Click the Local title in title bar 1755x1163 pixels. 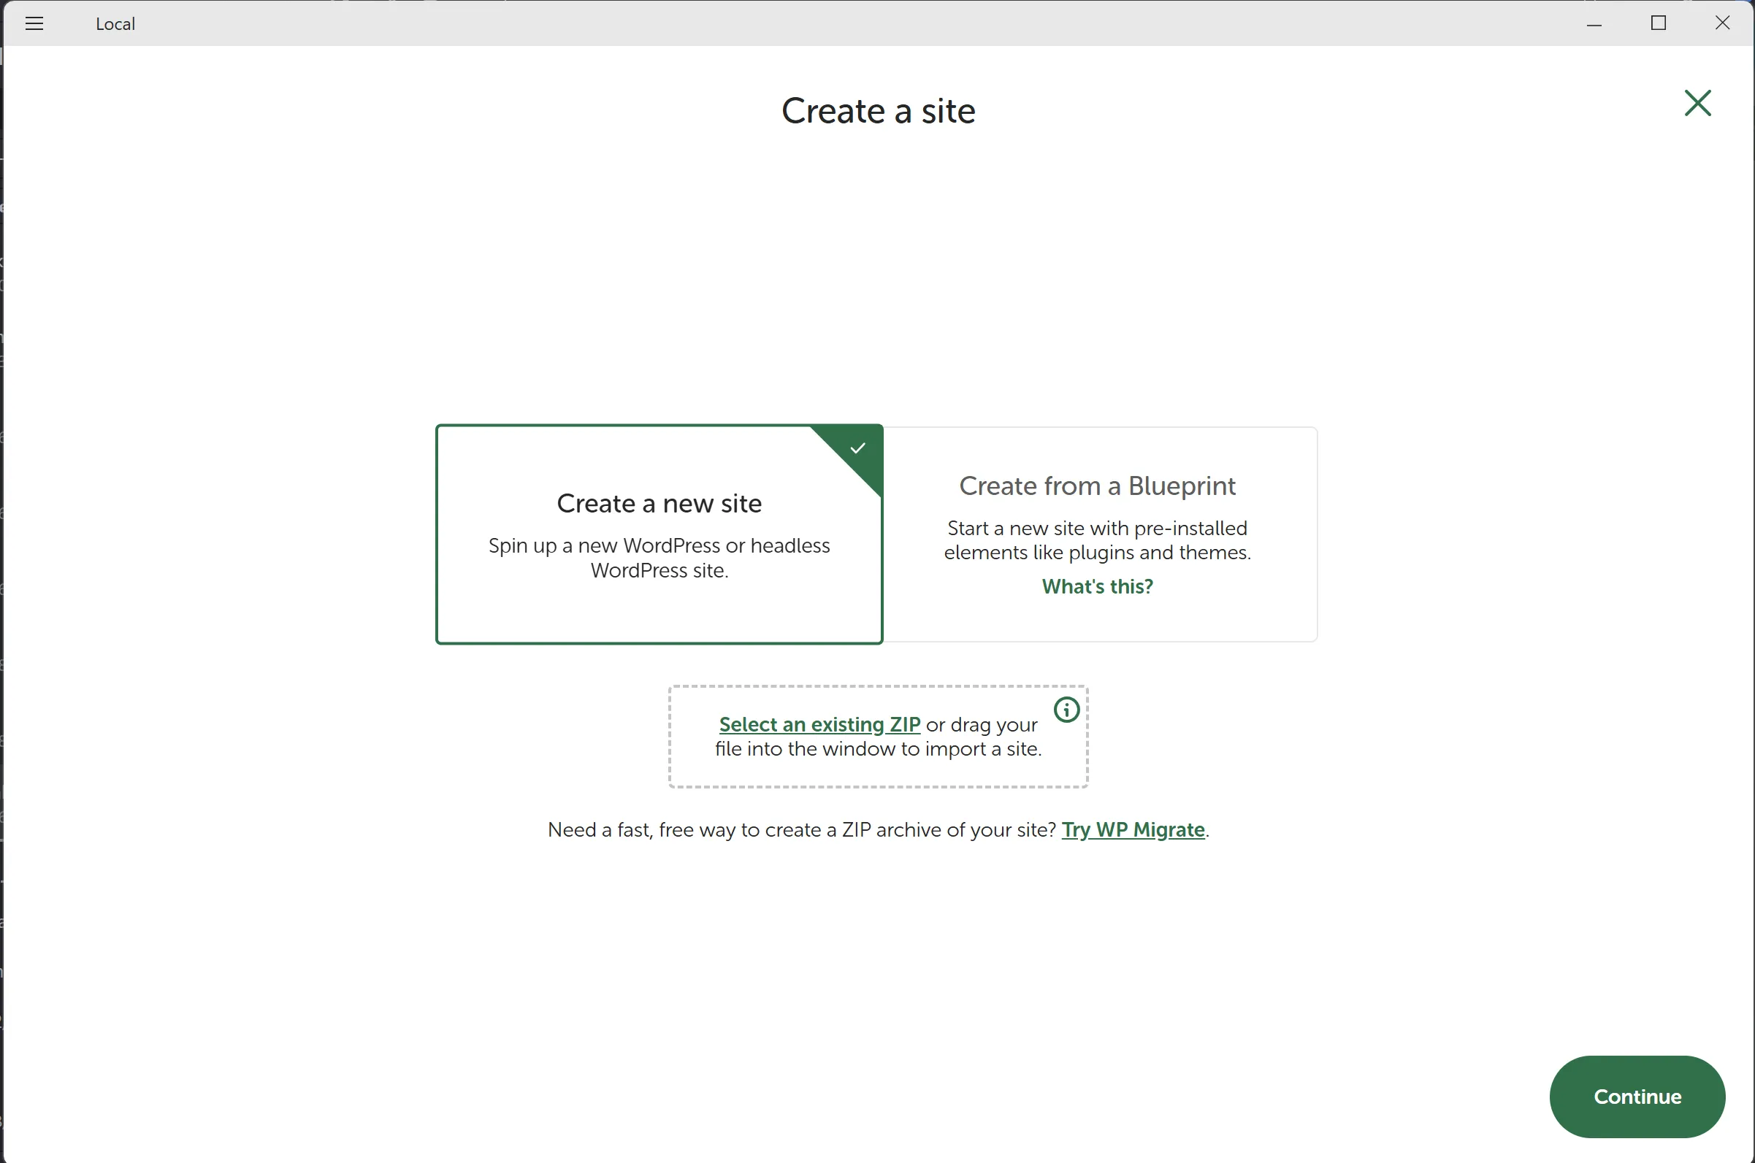(115, 24)
